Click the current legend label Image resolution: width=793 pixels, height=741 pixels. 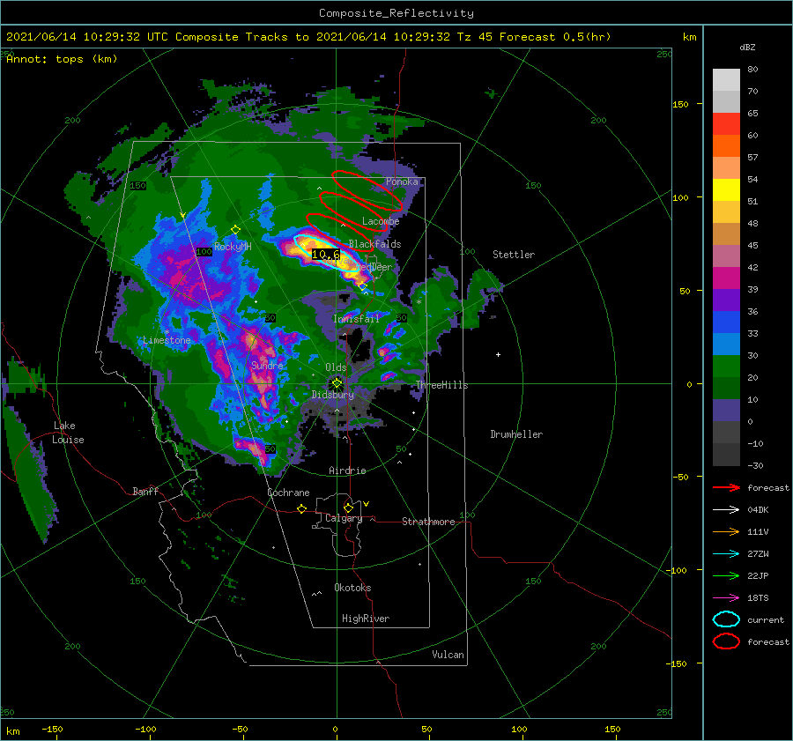pyautogui.click(x=766, y=619)
